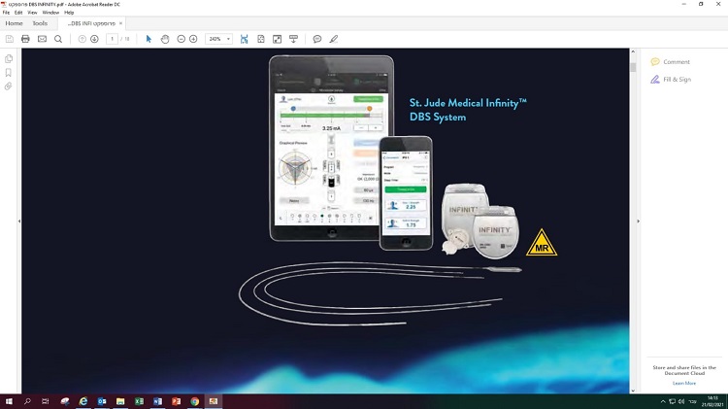Open the Windows Start menu
This screenshot has height=409, width=728.
click(9, 401)
